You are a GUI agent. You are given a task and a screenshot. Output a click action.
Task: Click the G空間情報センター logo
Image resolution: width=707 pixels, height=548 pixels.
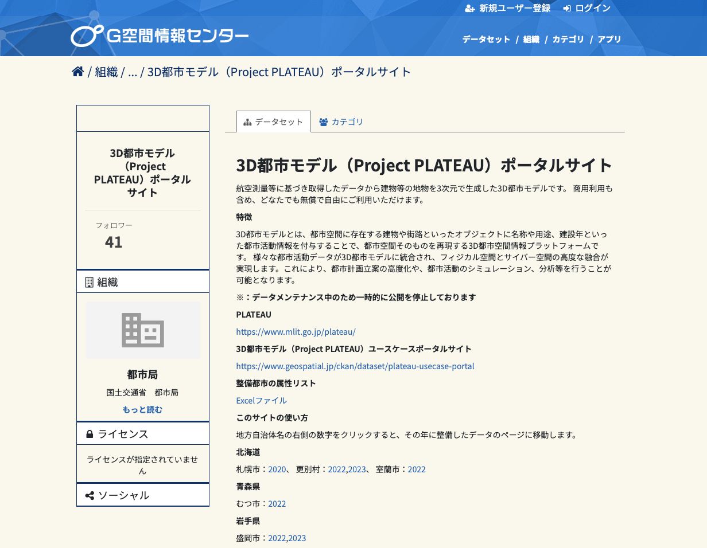(x=160, y=36)
